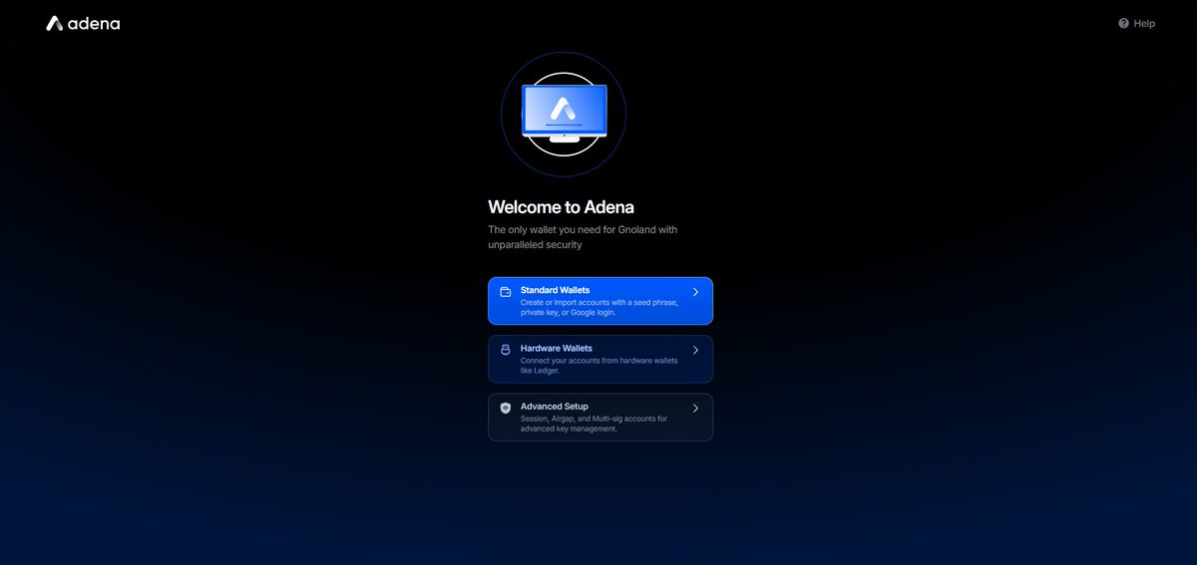The height and width of the screenshot is (565, 1197).
Task: Click the monitor illustration with Adena logo
Action: 564,113
